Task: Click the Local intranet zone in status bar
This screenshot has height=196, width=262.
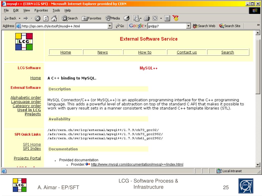Action: 229,171
